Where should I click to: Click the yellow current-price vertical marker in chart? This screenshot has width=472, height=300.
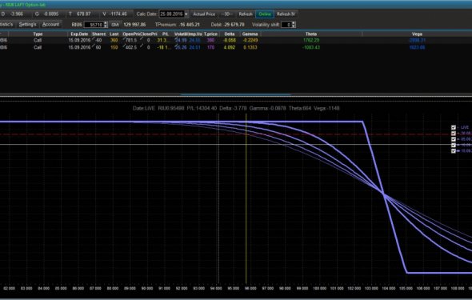point(246,198)
